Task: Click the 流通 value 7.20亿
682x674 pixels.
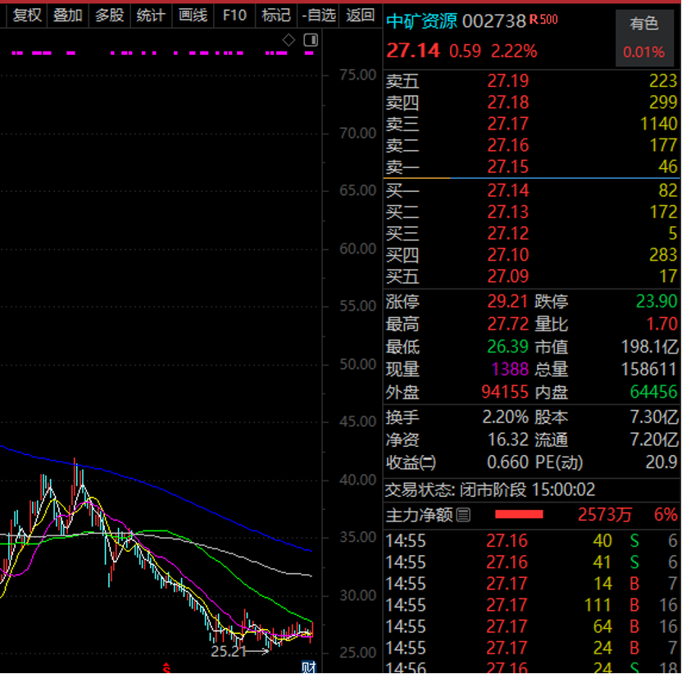Action: coord(654,439)
